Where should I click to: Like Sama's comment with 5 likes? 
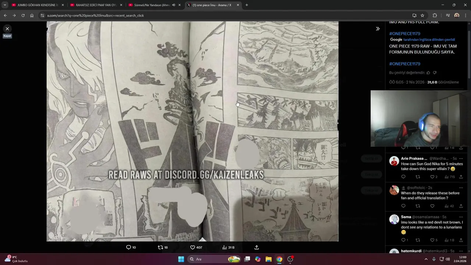(434, 240)
